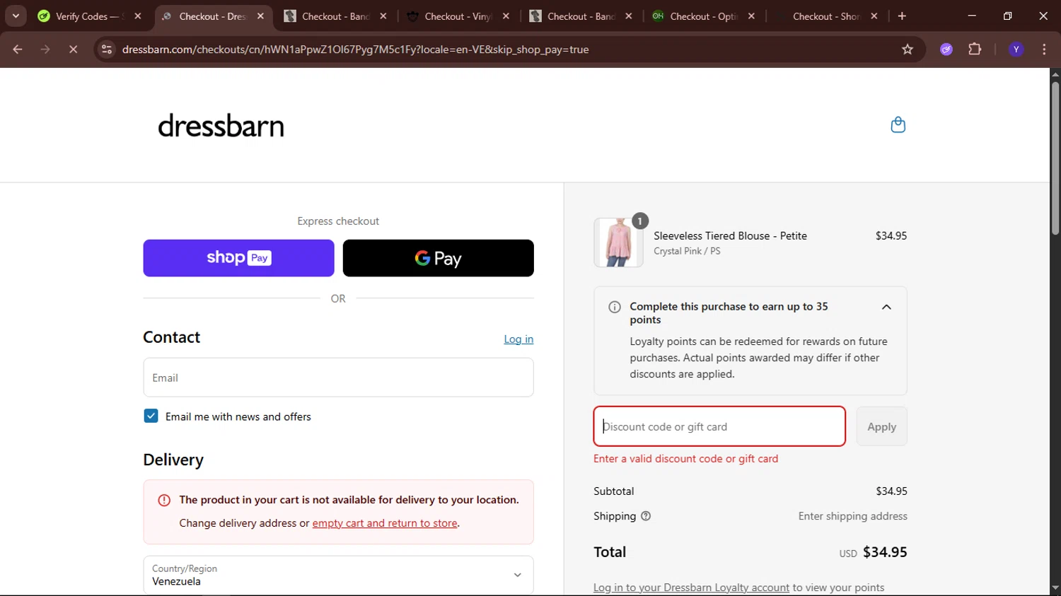Pay with Google Pay button
The height and width of the screenshot is (596, 1061).
[439, 258]
